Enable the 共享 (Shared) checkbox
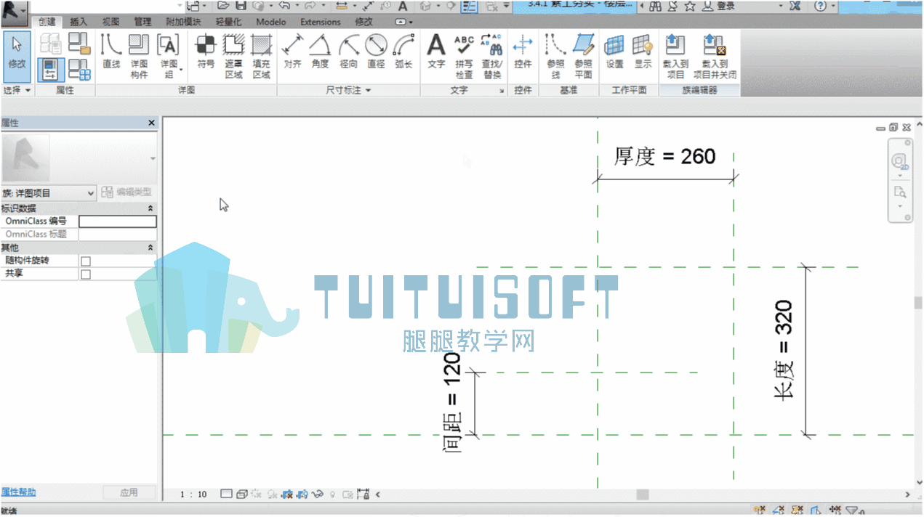This screenshot has height=517, width=924. point(86,274)
